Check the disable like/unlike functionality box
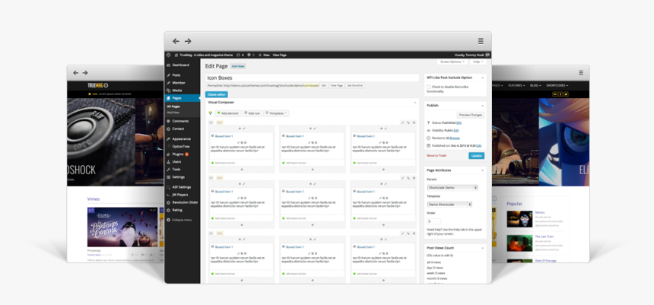 430,87
